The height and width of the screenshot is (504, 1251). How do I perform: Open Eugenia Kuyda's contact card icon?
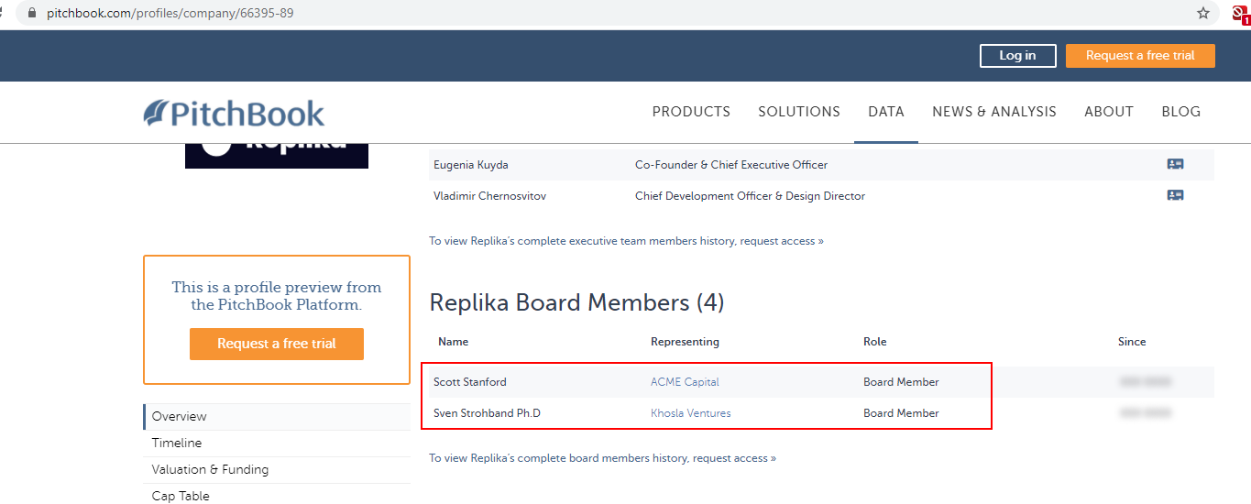point(1175,164)
